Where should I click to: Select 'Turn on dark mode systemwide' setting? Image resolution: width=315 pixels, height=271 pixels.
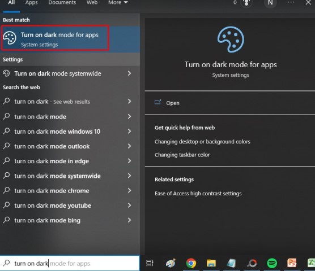pos(70,73)
